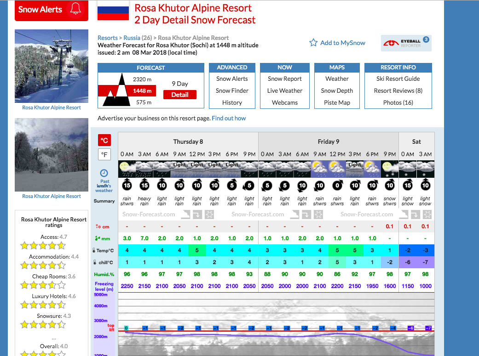This screenshot has height=356, width=479.
Task: Click Thursday 3 AM wind speed 15 icon
Action: click(x=144, y=185)
